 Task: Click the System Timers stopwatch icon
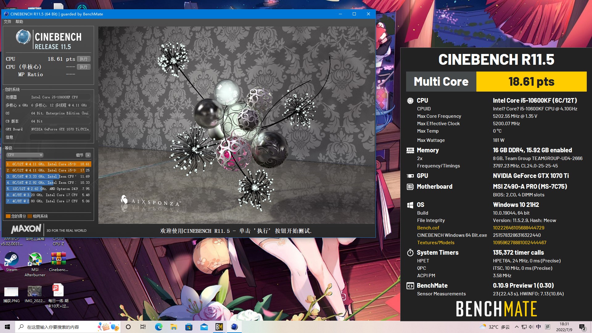point(410,253)
